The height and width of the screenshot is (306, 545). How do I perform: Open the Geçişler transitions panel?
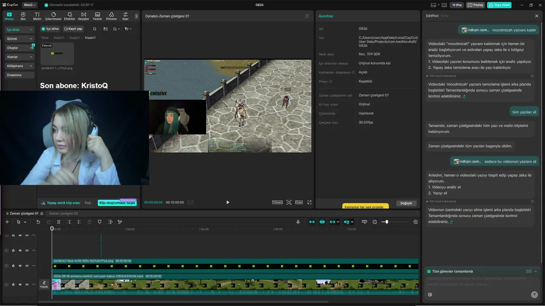click(83, 16)
